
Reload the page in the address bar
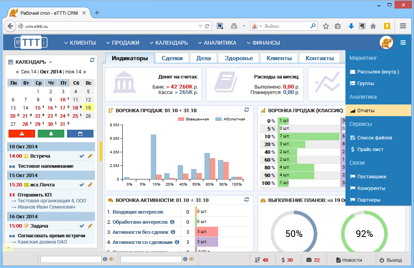[207, 26]
